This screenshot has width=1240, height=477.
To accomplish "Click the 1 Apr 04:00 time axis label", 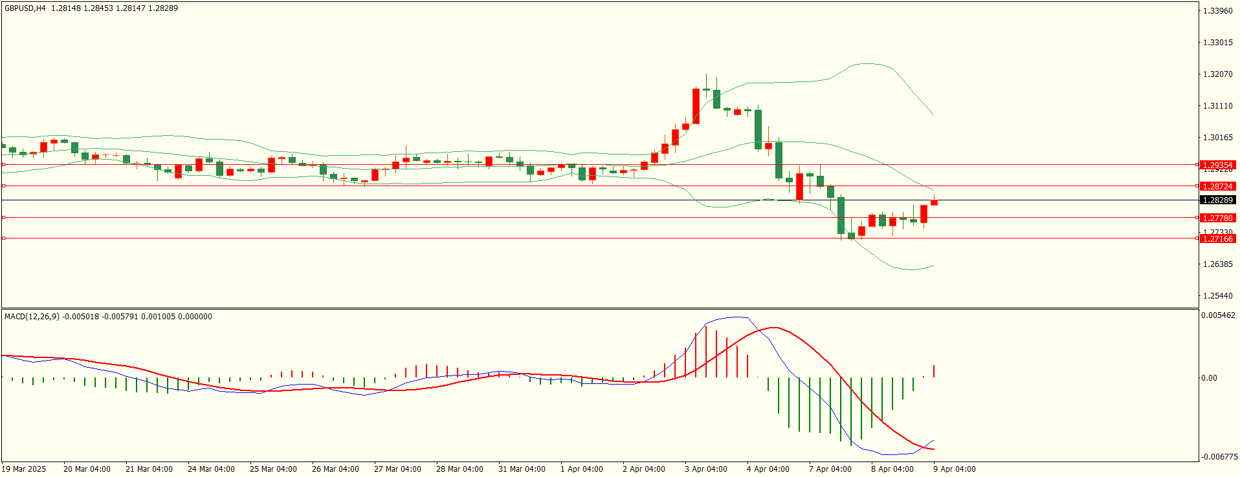I will [x=581, y=469].
